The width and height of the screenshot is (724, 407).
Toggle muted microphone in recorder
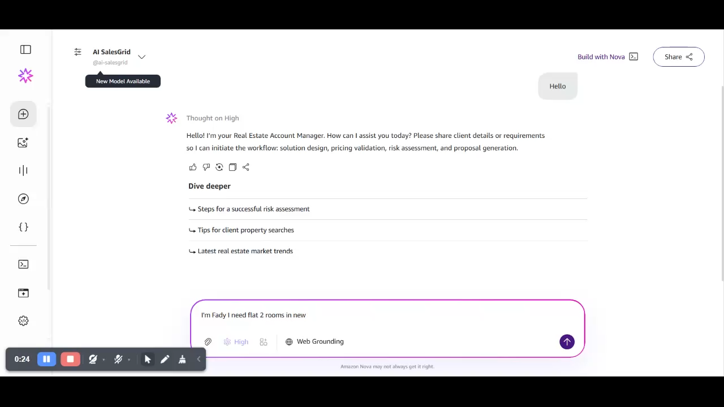[x=118, y=359]
